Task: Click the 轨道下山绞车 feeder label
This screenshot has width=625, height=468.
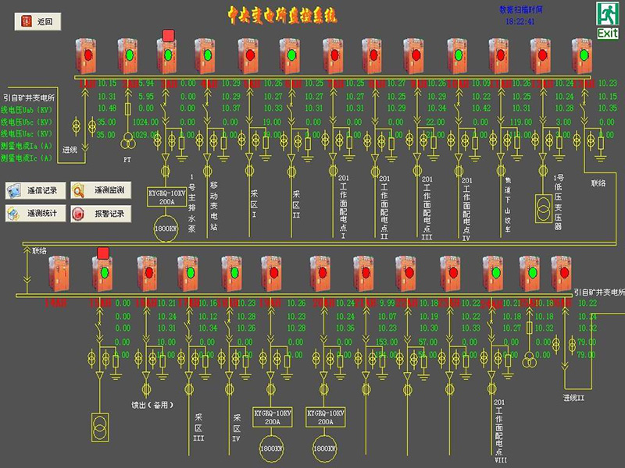Action: [x=508, y=204]
